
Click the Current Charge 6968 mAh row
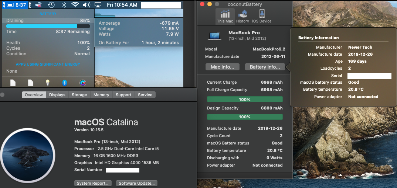[245, 82]
